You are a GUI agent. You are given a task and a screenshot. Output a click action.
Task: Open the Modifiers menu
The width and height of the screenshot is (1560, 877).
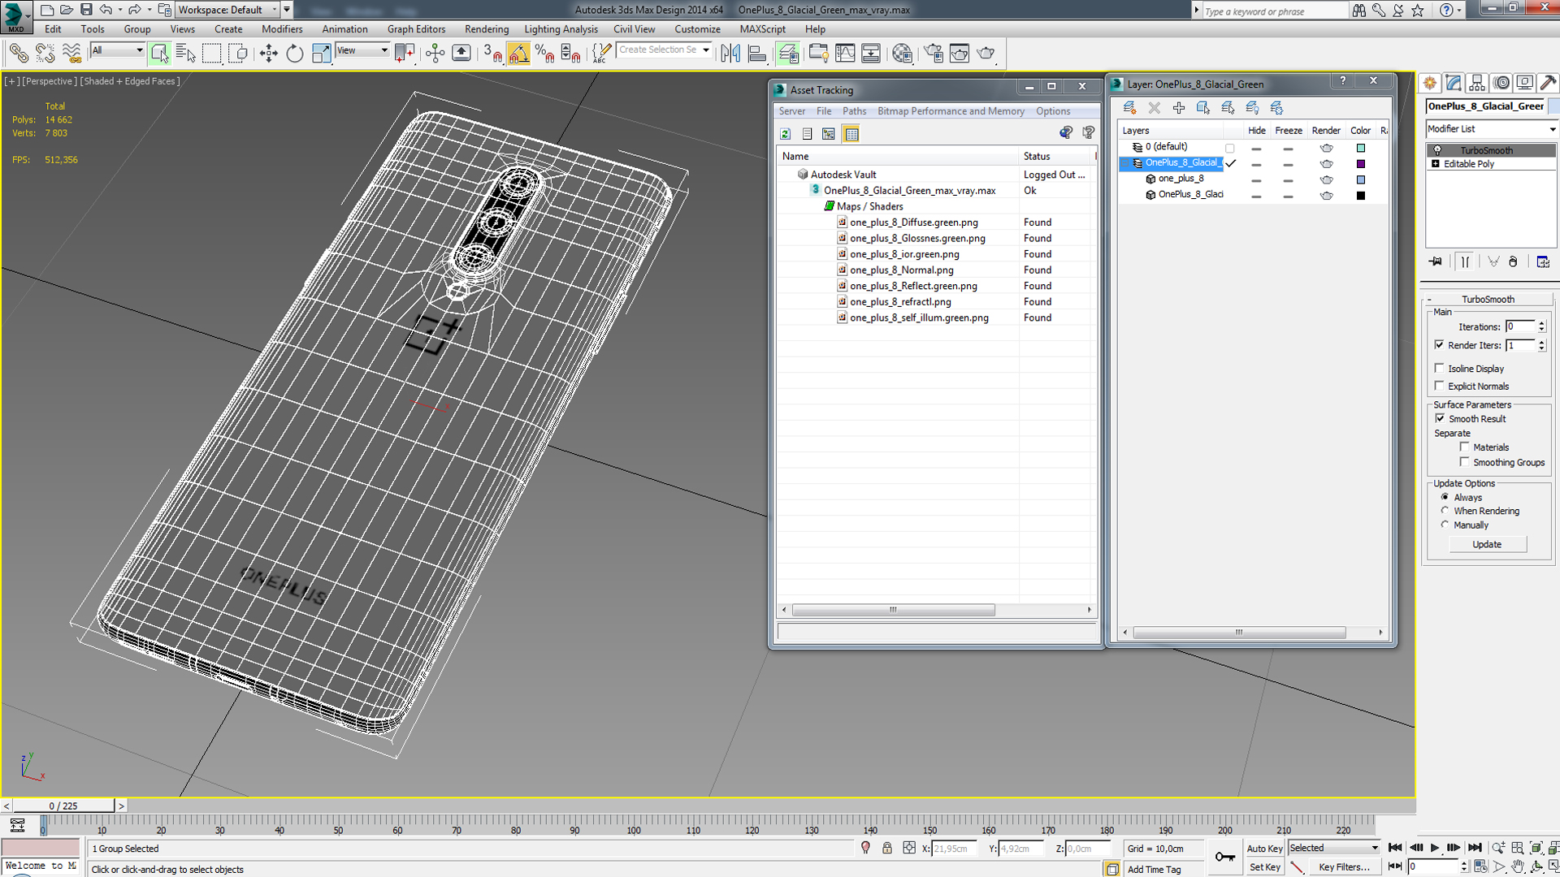click(282, 29)
